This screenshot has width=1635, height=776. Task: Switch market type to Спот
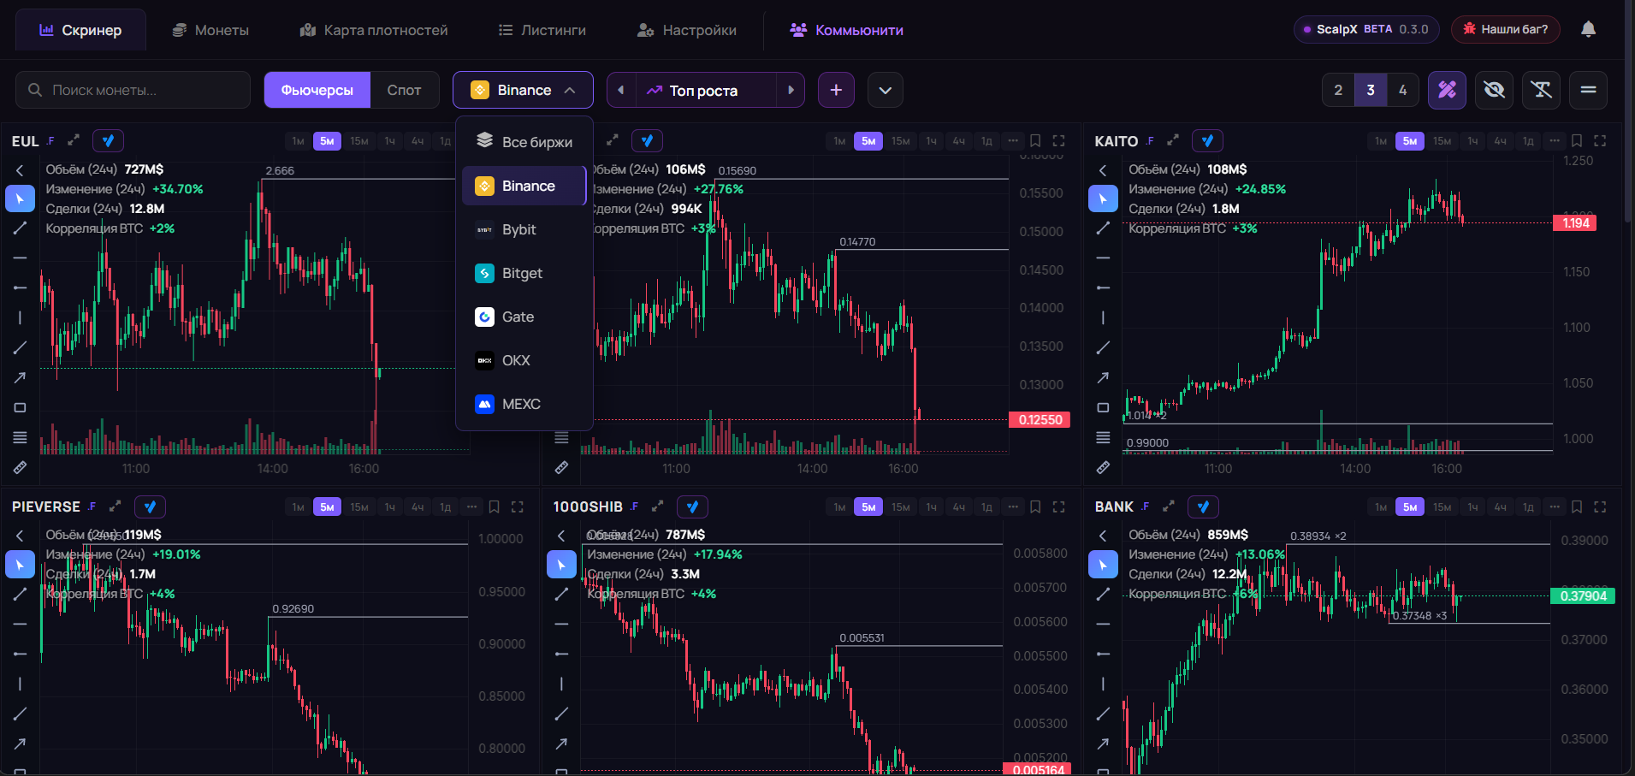404,90
